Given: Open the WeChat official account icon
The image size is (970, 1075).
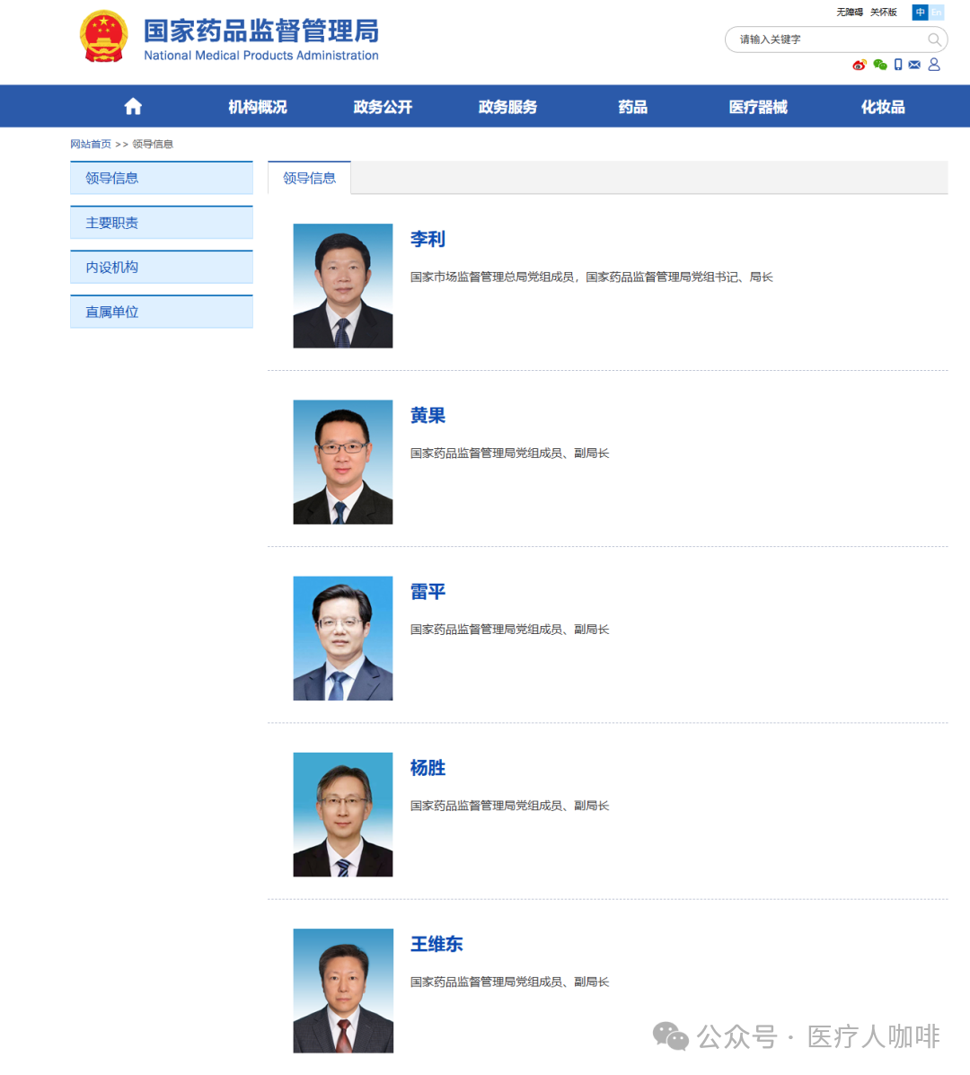Looking at the screenshot, I should pos(879,65).
